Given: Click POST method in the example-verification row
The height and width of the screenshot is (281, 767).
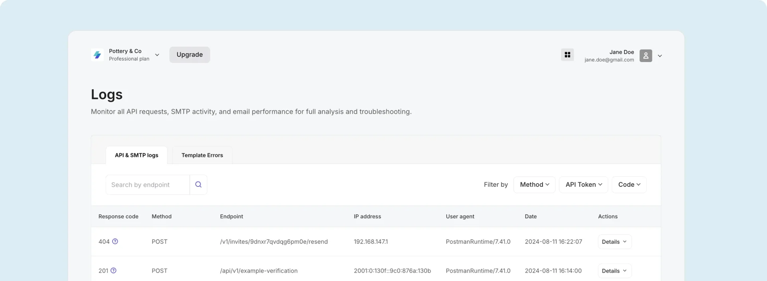Looking at the screenshot, I should (x=159, y=271).
